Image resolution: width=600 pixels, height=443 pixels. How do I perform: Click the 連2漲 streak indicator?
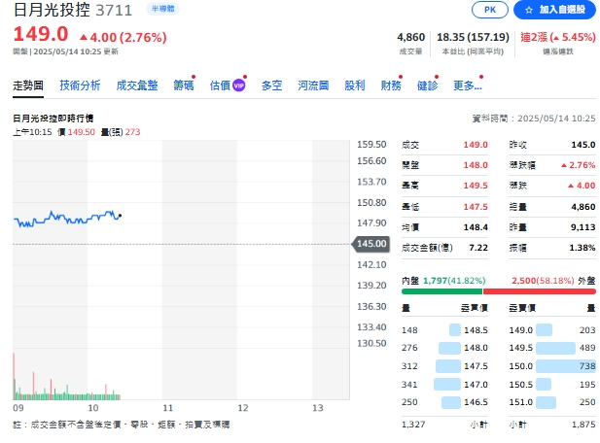pyautogui.click(x=557, y=37)
